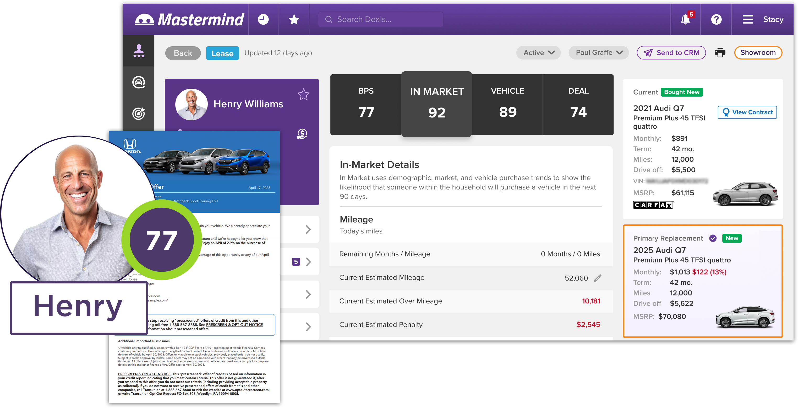Click the Mileage section heading
798x408 pixels.
tap(356, 220)
